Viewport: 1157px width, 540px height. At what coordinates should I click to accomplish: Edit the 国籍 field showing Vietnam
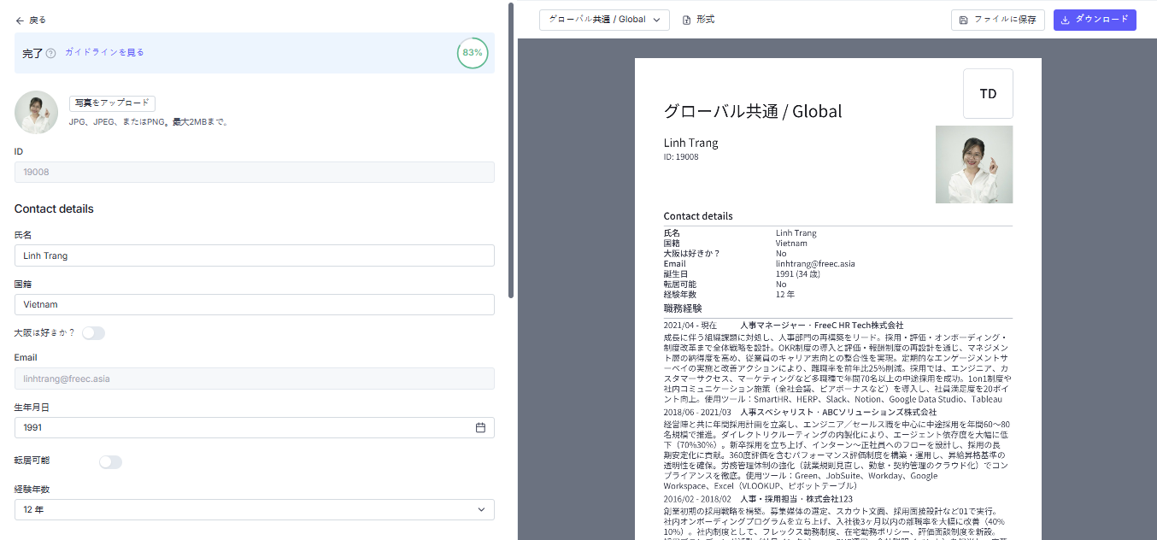click(x=255, y=304)
